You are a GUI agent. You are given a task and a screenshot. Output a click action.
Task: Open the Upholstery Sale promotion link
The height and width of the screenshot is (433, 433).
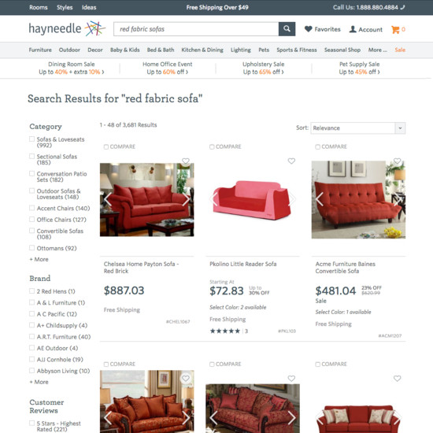(263, 68)
